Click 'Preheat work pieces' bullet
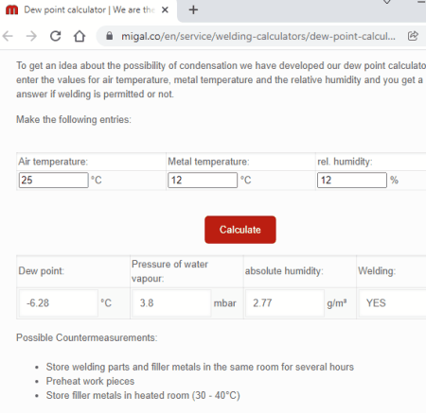This screenshot has height=413, width=426. point(90,381)
